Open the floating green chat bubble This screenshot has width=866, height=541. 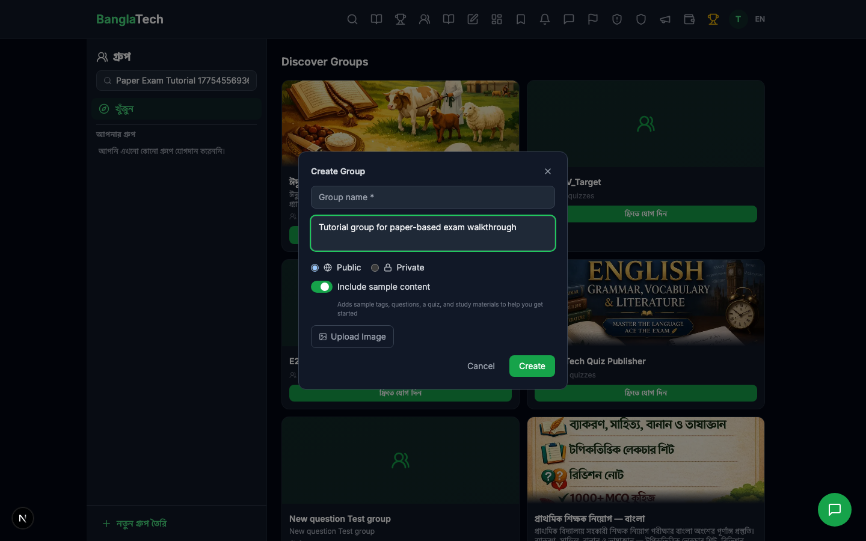(x=835, y=510)
